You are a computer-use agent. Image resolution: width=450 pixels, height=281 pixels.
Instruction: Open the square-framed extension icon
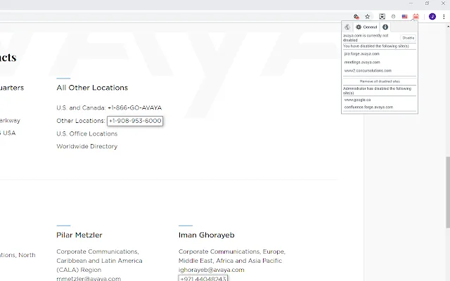(382, 17)
